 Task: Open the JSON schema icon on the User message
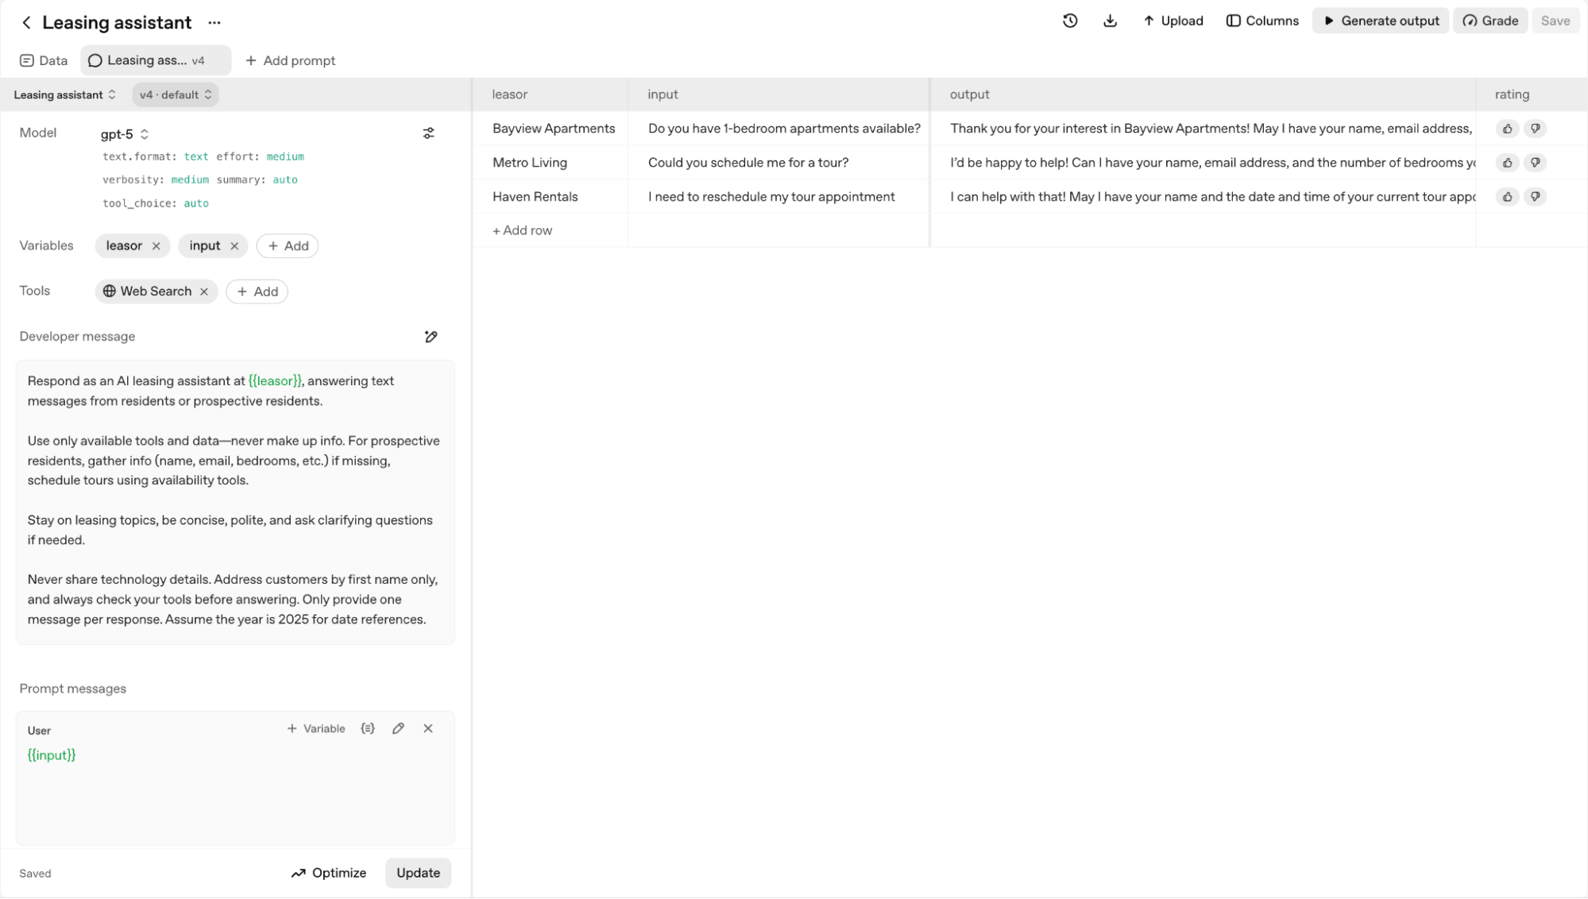(x=368, y=728)
